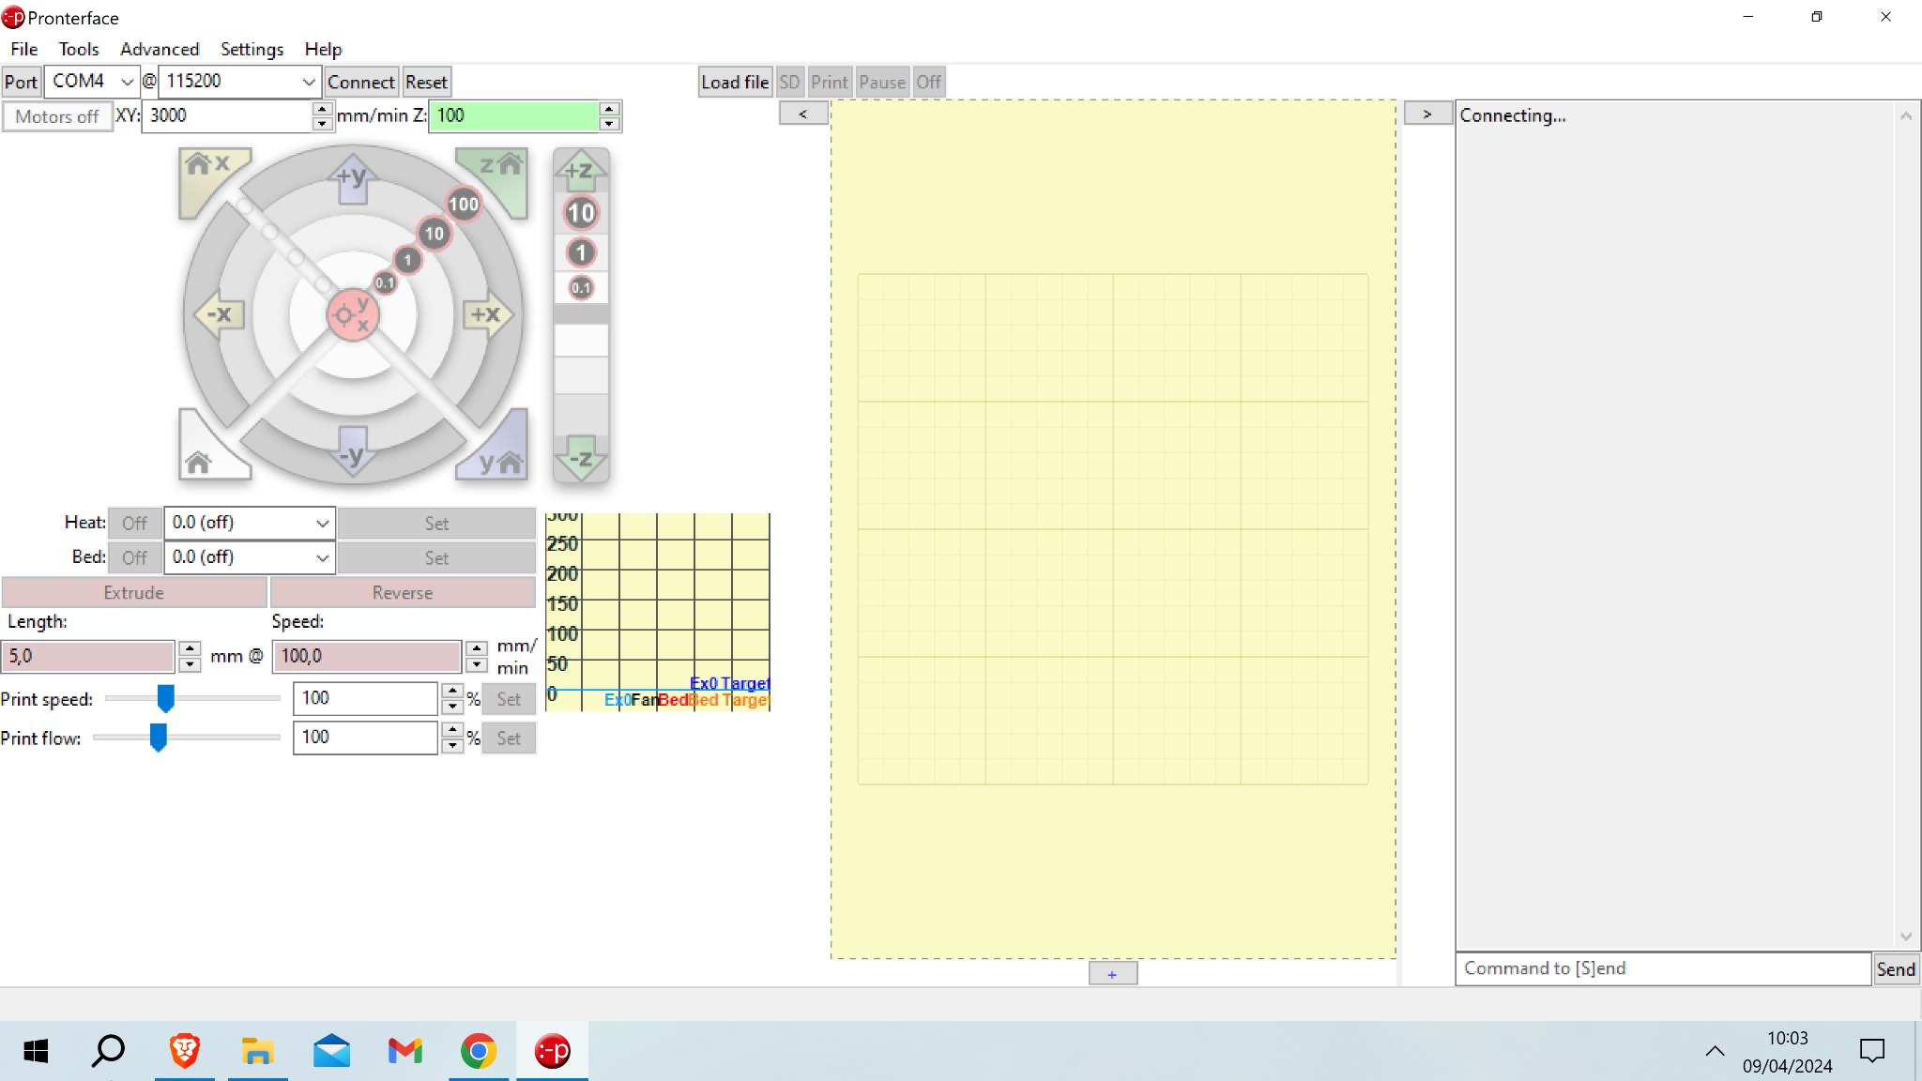Click the +Z move arrow
This screenshot has height=1081, width=1922.
pos(580,171)
